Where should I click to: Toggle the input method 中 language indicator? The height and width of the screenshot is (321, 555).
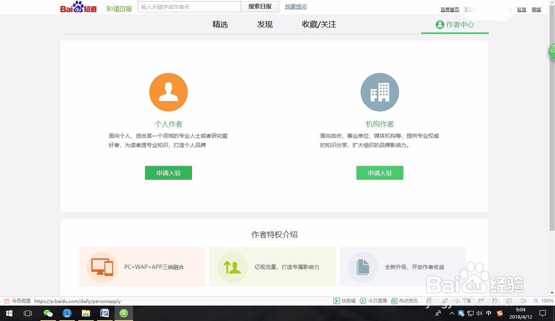click(x=488, y=313)
